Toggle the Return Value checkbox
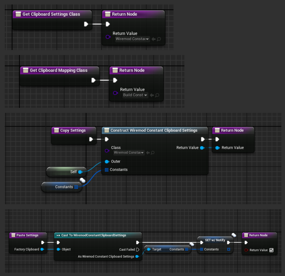 coord(271,250)
